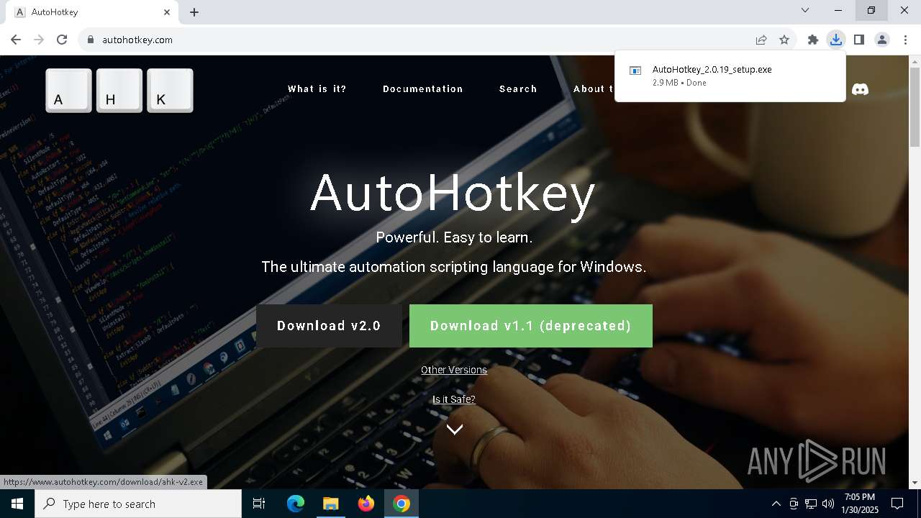Screen dimensions: 921x518
Task: Show hidden system tray icons
Action: click(776, 504)
